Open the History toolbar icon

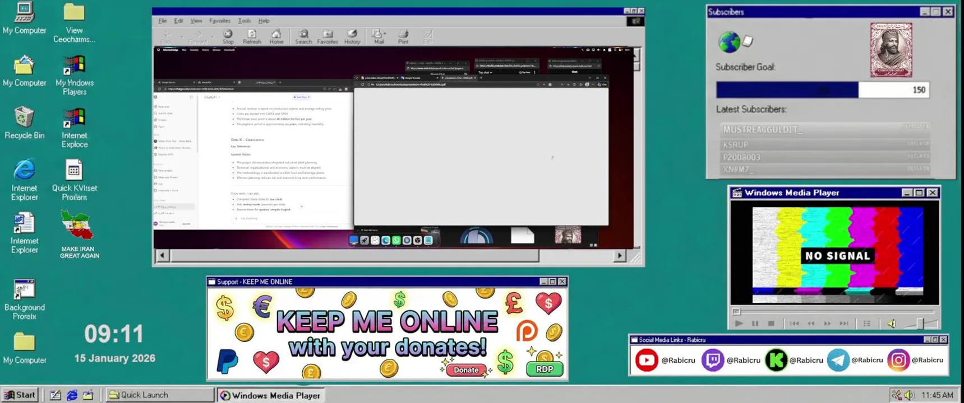[x=352, y=36]
